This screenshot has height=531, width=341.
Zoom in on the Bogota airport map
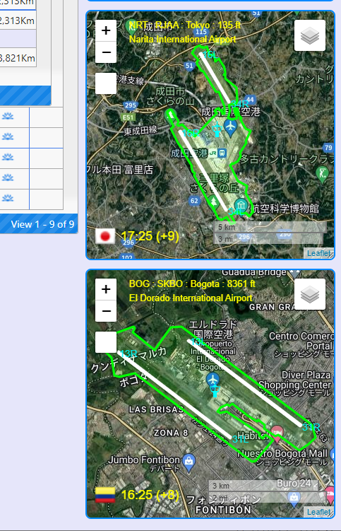(106, 289)
